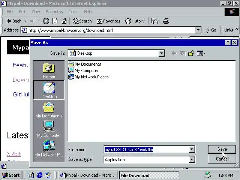The height and width of the screenshot is (180, 240).
Task: Create New Folder icon in Save As
Action: (x=191, y=53)
